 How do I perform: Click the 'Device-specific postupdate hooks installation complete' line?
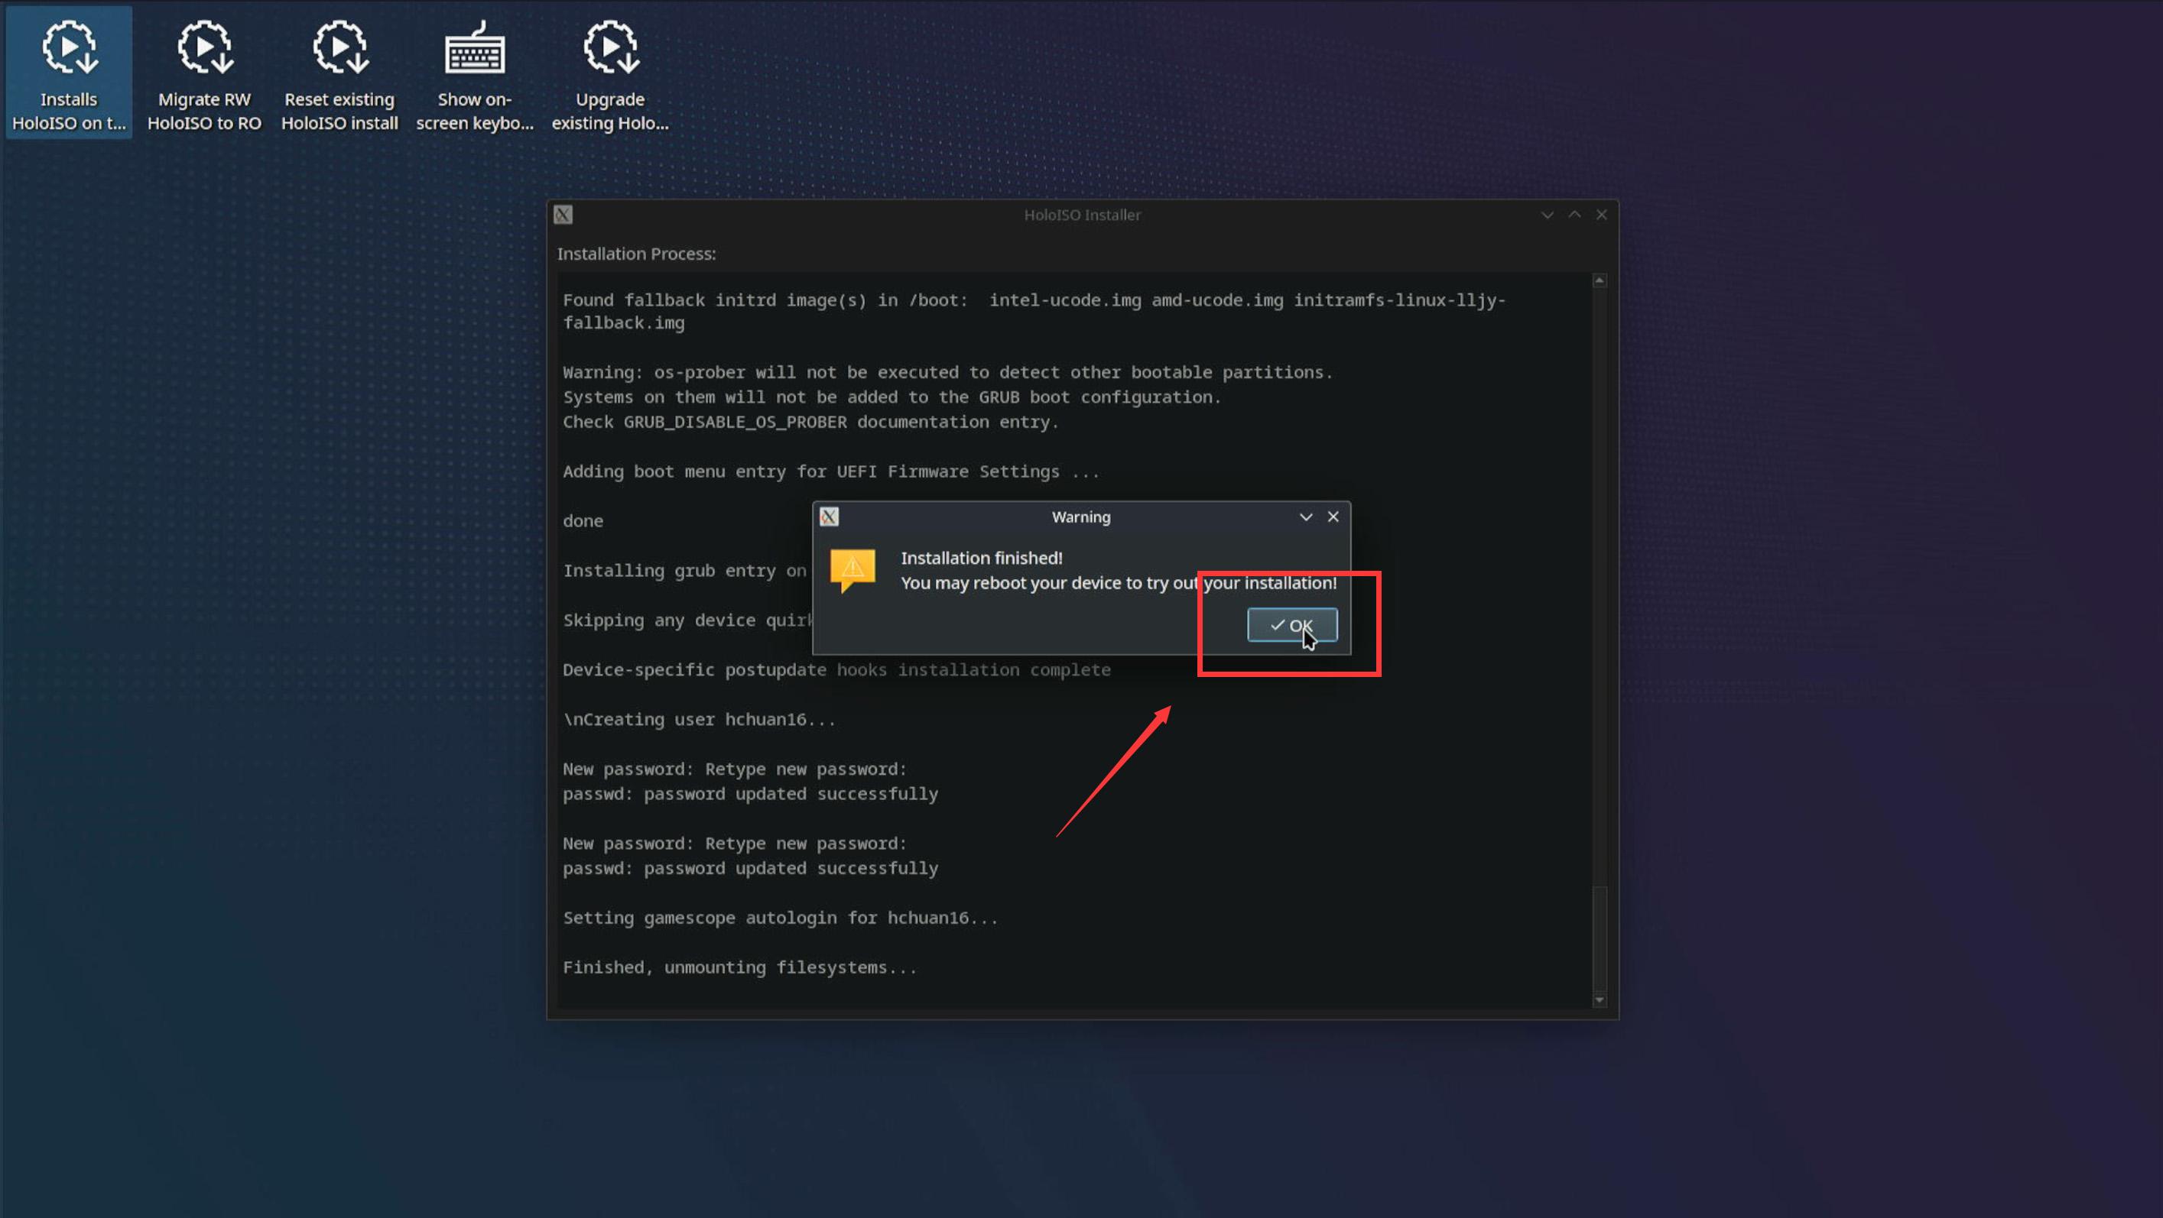tap(836, 670)
